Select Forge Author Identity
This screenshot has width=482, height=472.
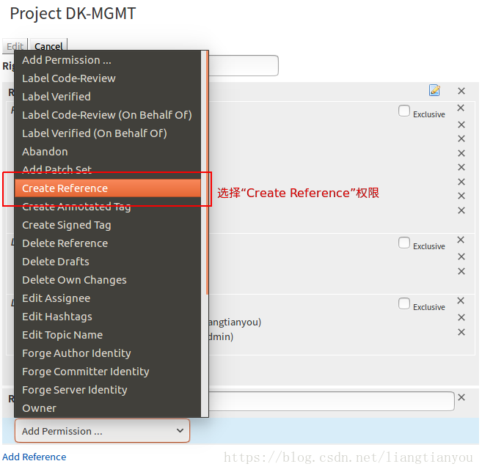(108, 353)
